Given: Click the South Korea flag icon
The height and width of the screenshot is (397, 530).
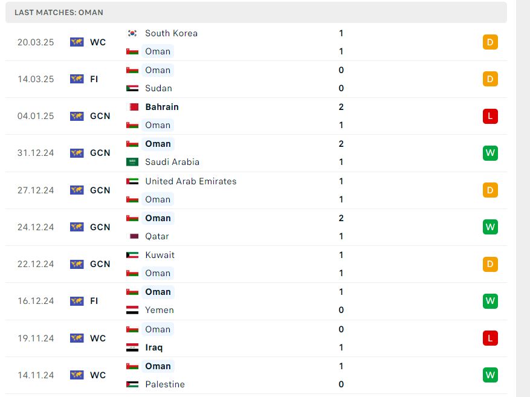Looking at the screenshot, I should click(132, 33).
